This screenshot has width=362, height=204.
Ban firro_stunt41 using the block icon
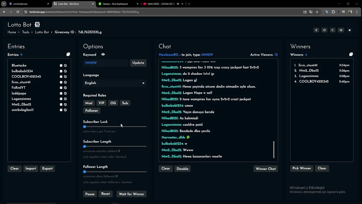pos(65,82)
